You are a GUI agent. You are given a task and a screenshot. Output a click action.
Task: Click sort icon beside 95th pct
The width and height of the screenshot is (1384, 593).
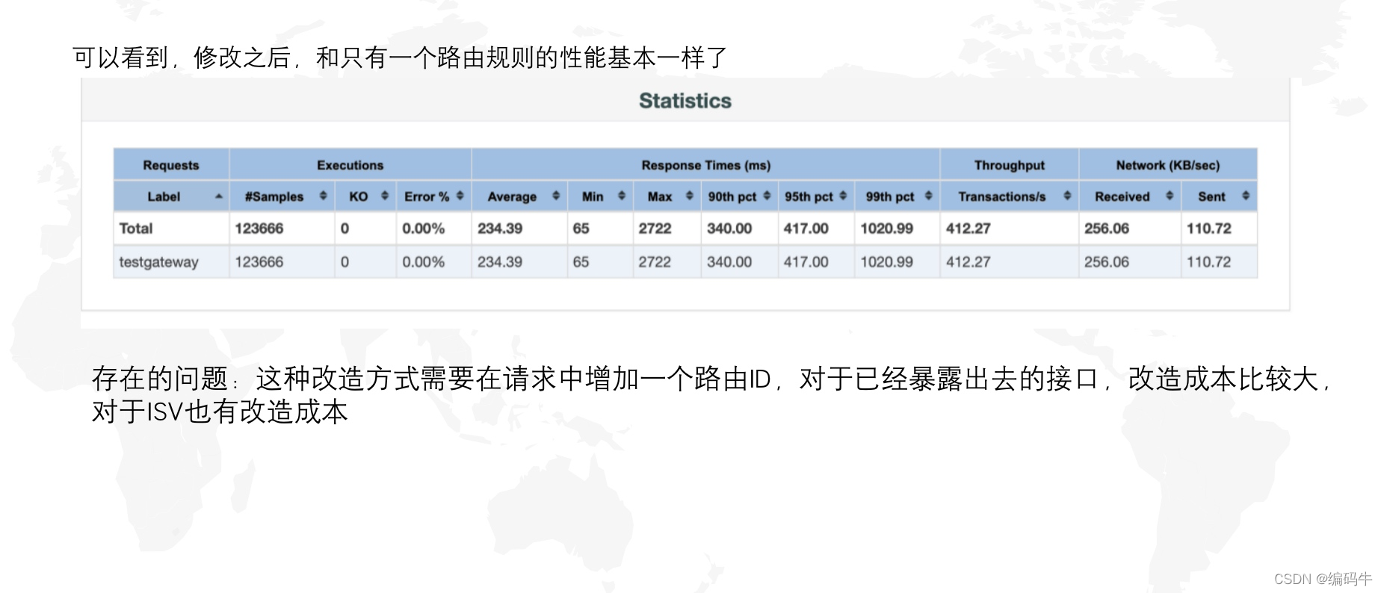pyautogui.click(x=843, y=196)
